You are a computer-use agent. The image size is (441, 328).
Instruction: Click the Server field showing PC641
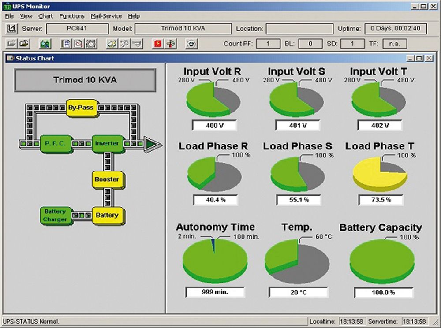point(77,29)
